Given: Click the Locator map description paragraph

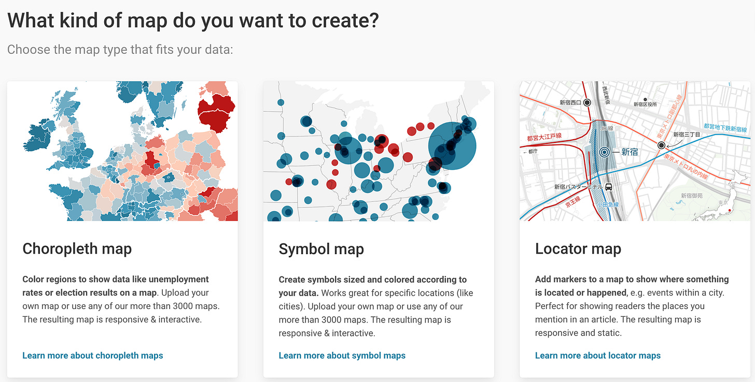Looking at the screenshot, I should point(633,305).
